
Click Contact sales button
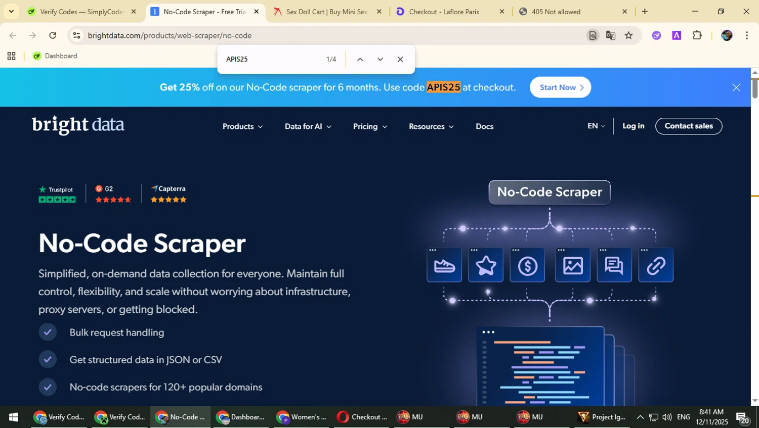click(689, 126)
